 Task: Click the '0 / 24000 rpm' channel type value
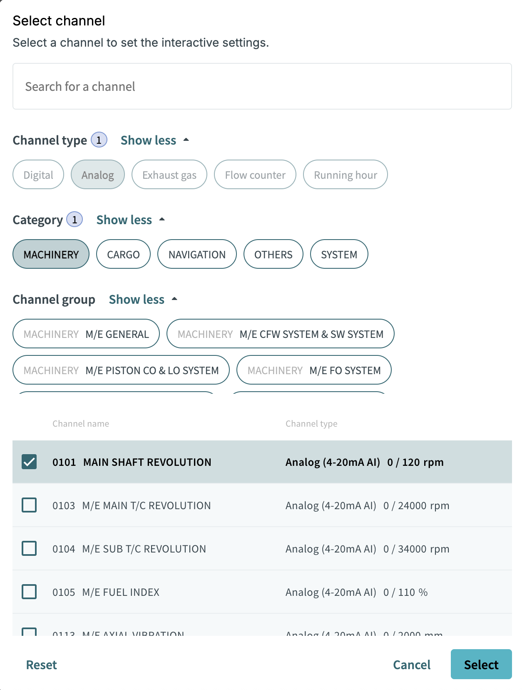click(416, 505)
